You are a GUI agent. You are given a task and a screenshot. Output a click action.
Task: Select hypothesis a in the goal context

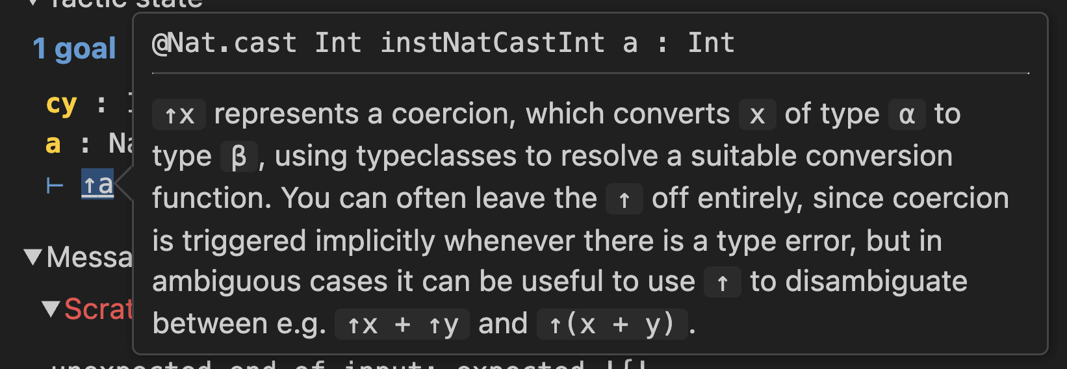click(53, 144)
